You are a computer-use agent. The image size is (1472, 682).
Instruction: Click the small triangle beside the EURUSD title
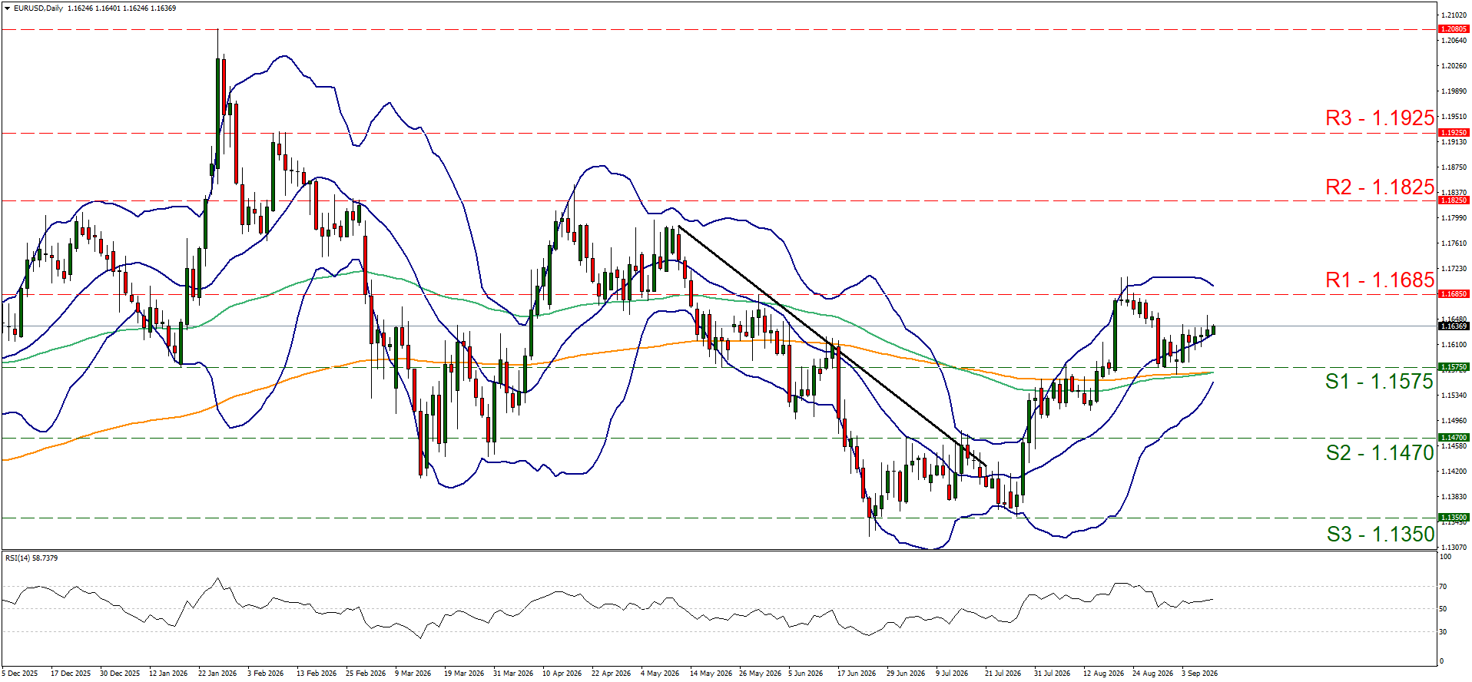7,8
